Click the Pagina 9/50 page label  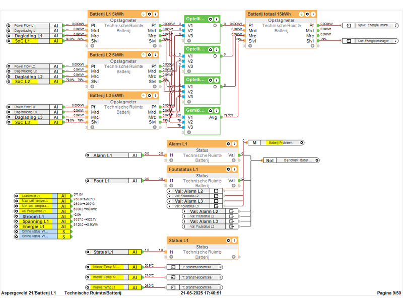(389, 293)
